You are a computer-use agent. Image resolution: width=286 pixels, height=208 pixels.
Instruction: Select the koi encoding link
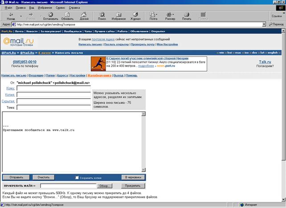(x=229, y=52)
